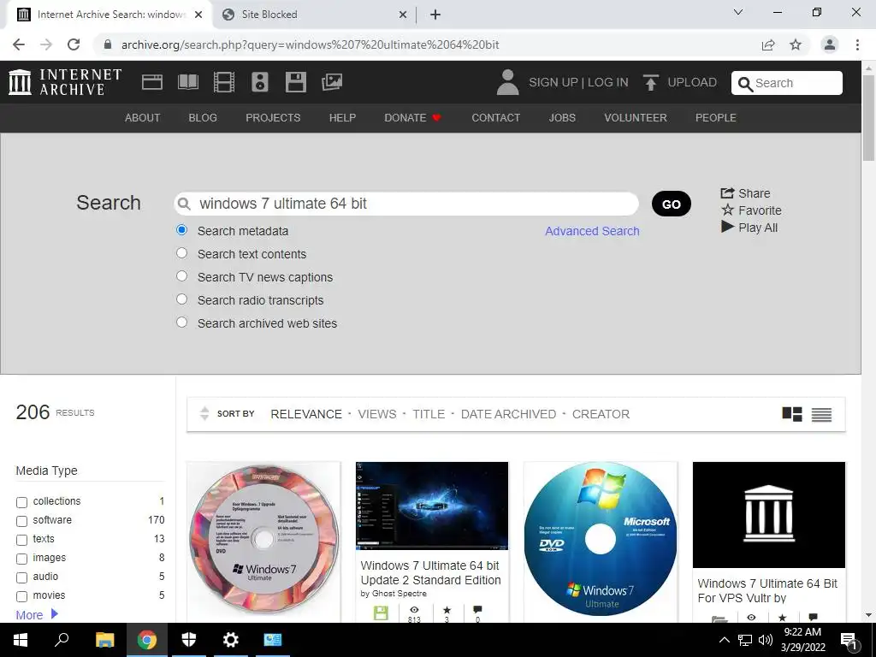This screenshot has width=876, height=657.
Task: Open the Audio speaker icon
Action: coord(260,82)
